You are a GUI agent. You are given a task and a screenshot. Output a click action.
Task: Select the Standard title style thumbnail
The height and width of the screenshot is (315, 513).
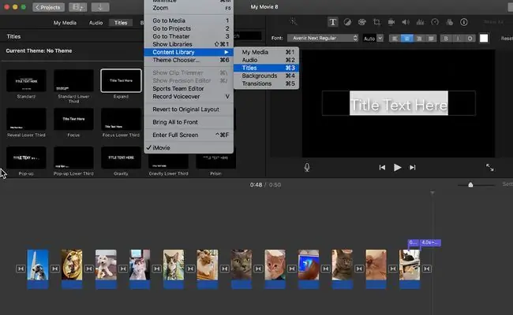pos(26,80)
